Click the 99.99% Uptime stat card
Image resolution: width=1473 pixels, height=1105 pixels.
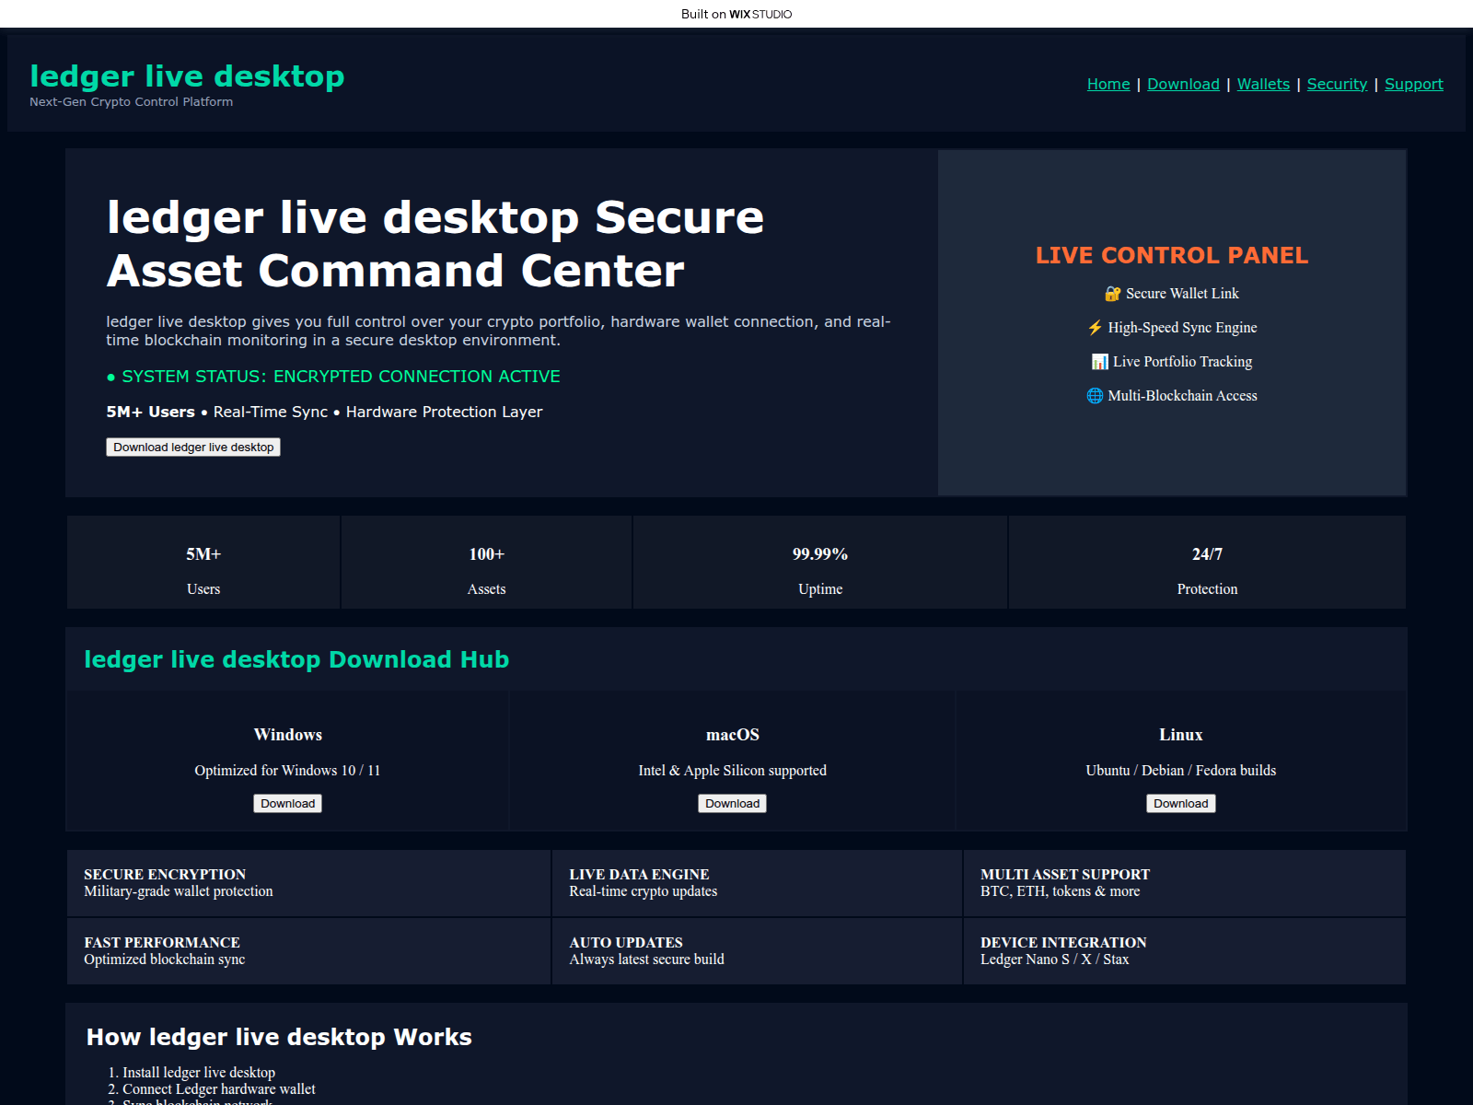point(820,562)
